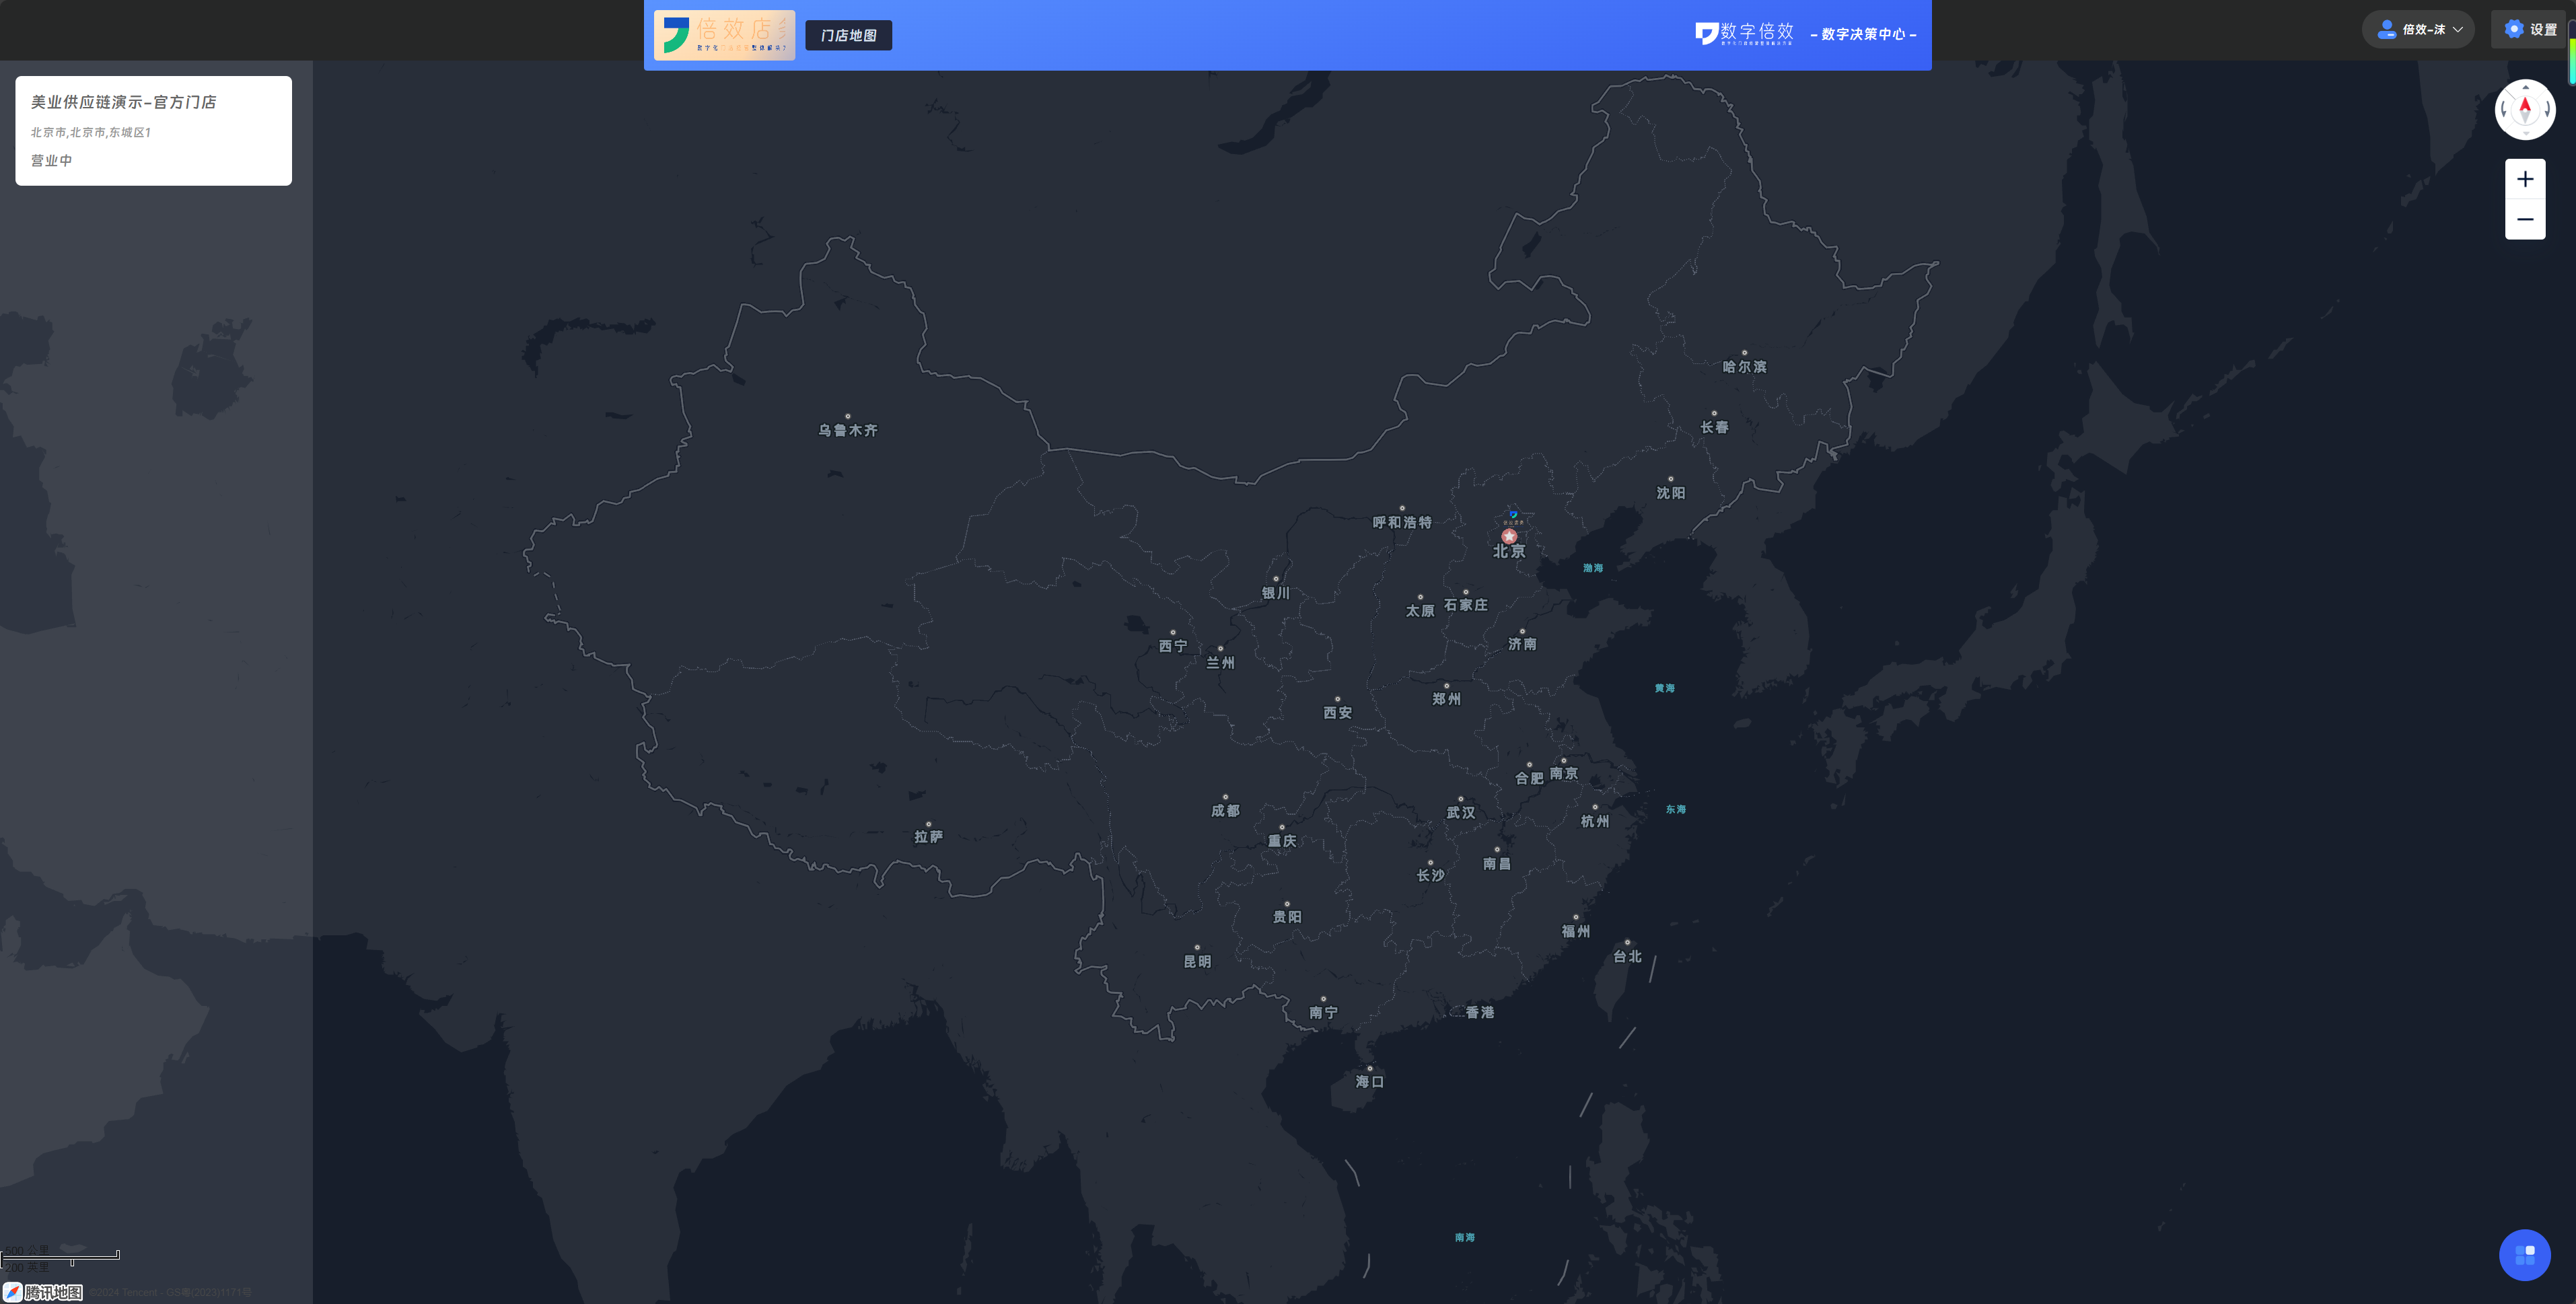Click the 长春 city label
This screenshot has height=1304, width=2576.
click(x=1714, y=427)
